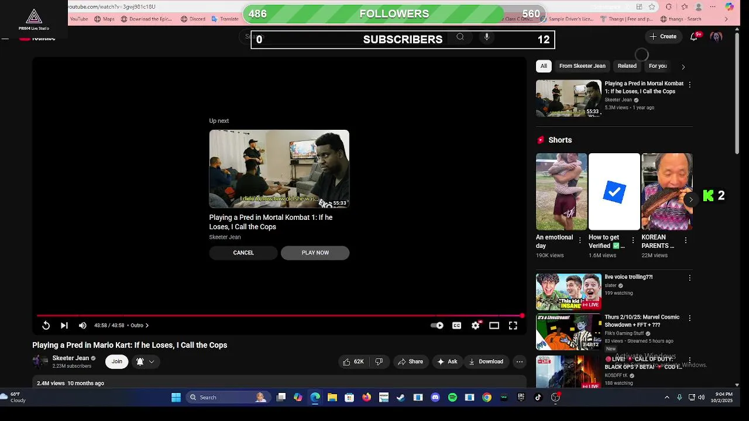Click taskbar Search box
Image resolution: width=749 pixels, height=421 pixels.
coord(228,398)
